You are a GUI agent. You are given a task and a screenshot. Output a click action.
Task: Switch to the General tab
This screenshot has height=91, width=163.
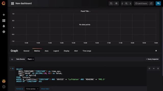pos(26,51)
